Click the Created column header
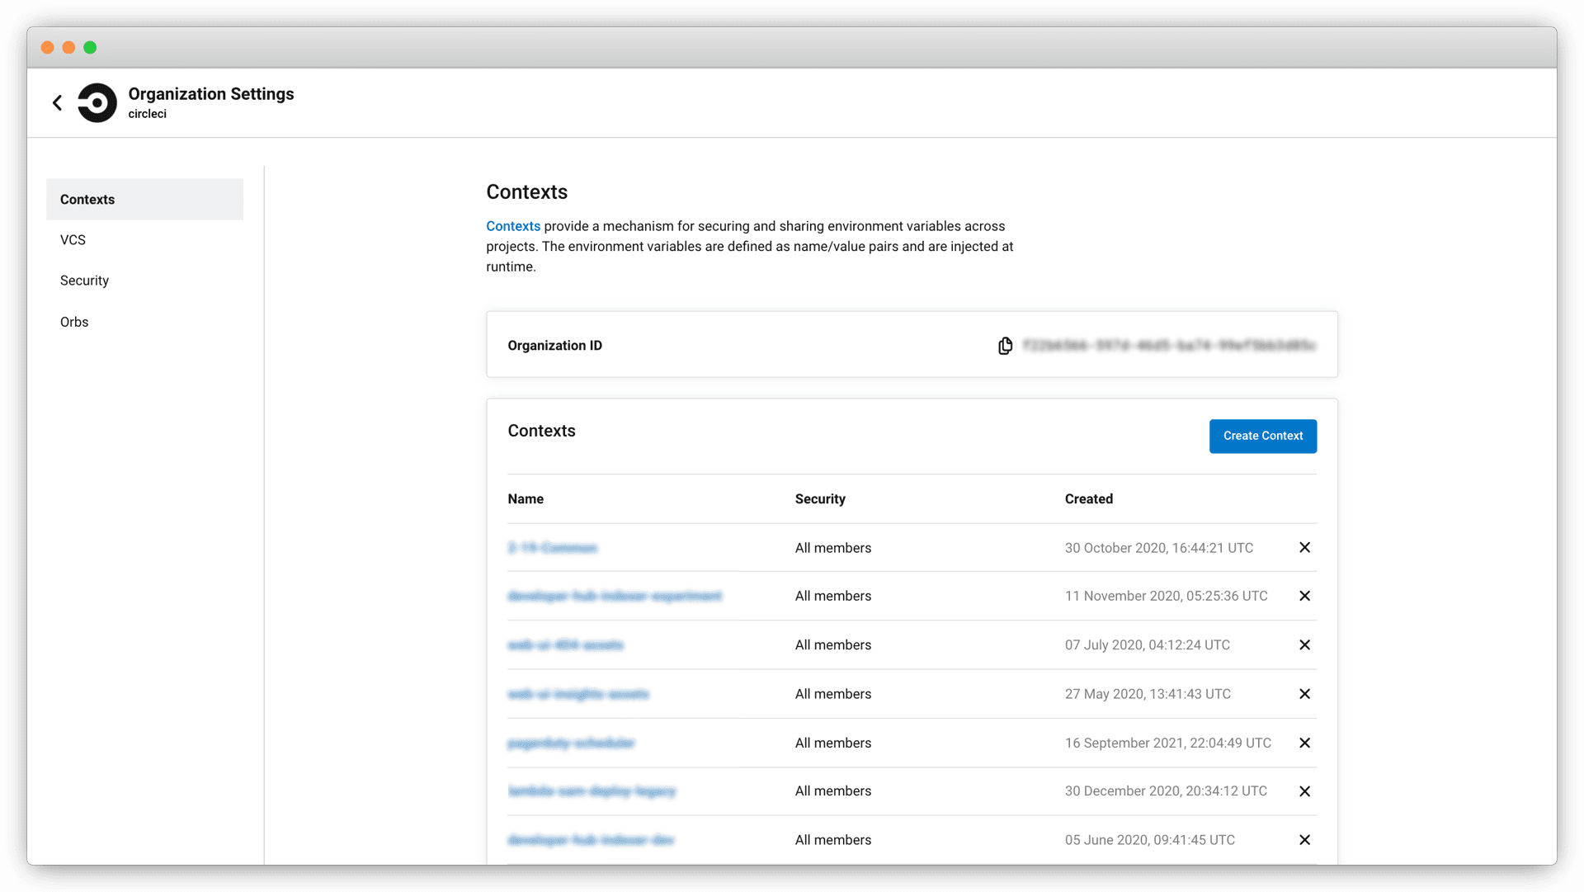1584x892 pixels. point(1088,499)
